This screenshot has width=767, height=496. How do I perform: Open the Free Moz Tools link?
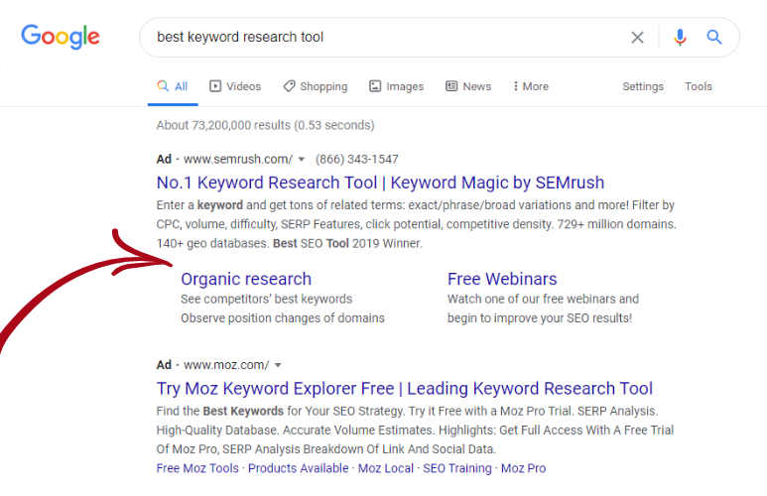pos(197,468)
